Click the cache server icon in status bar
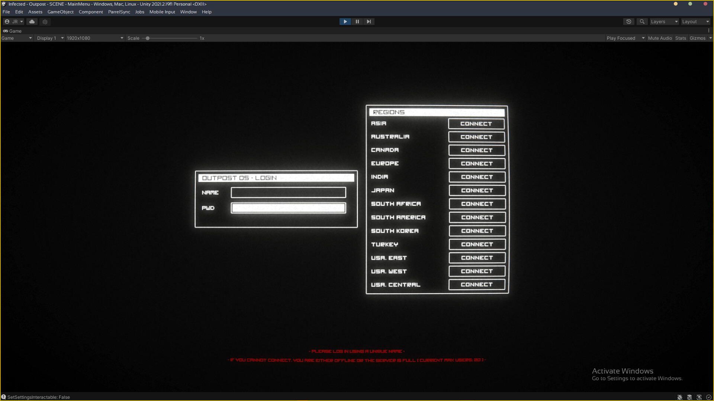Image resolution: width=714 pixels, height=401 pixels. (x=689, y=397)
